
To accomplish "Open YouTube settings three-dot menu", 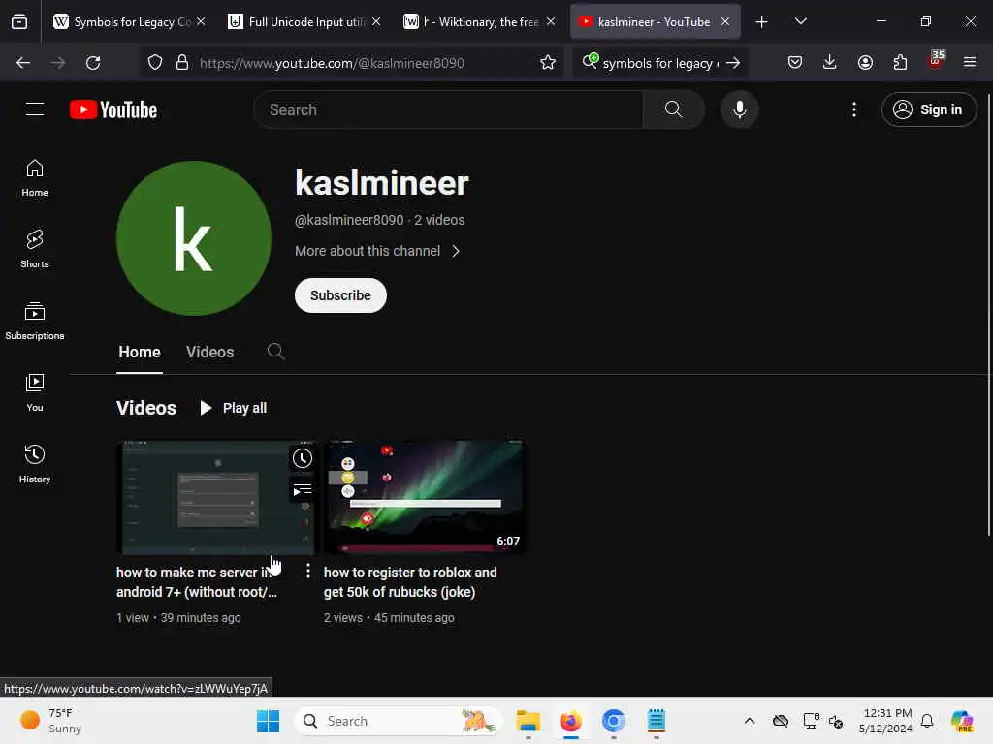I will [853, 109].
